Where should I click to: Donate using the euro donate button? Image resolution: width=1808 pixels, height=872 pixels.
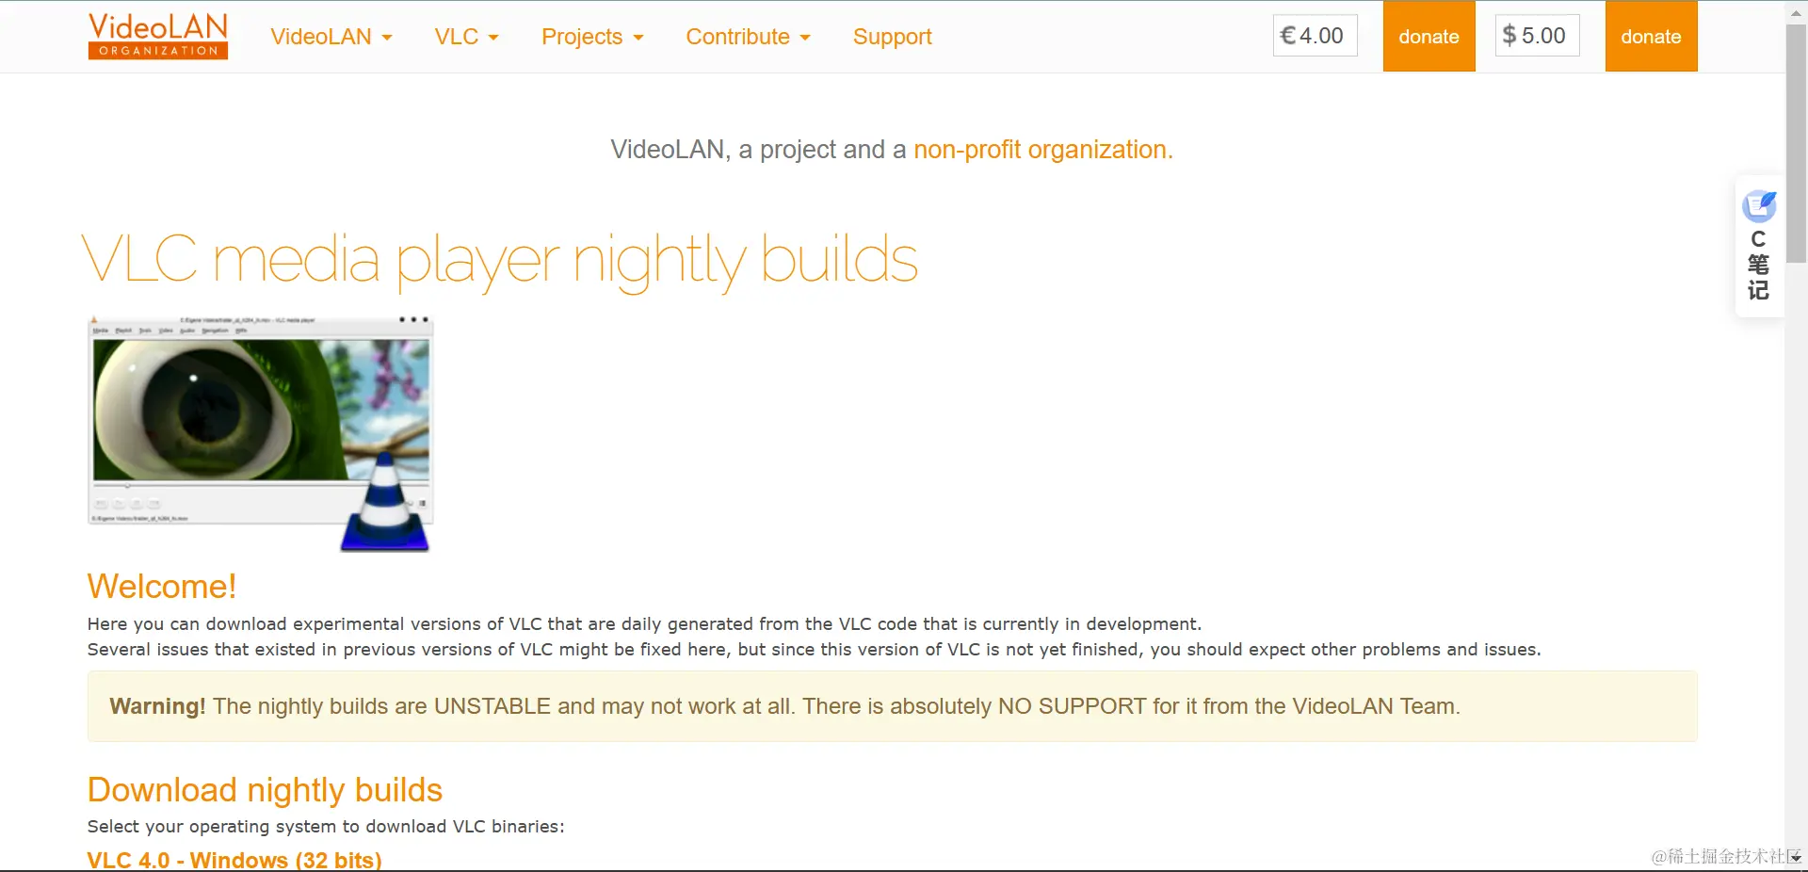1429,36
